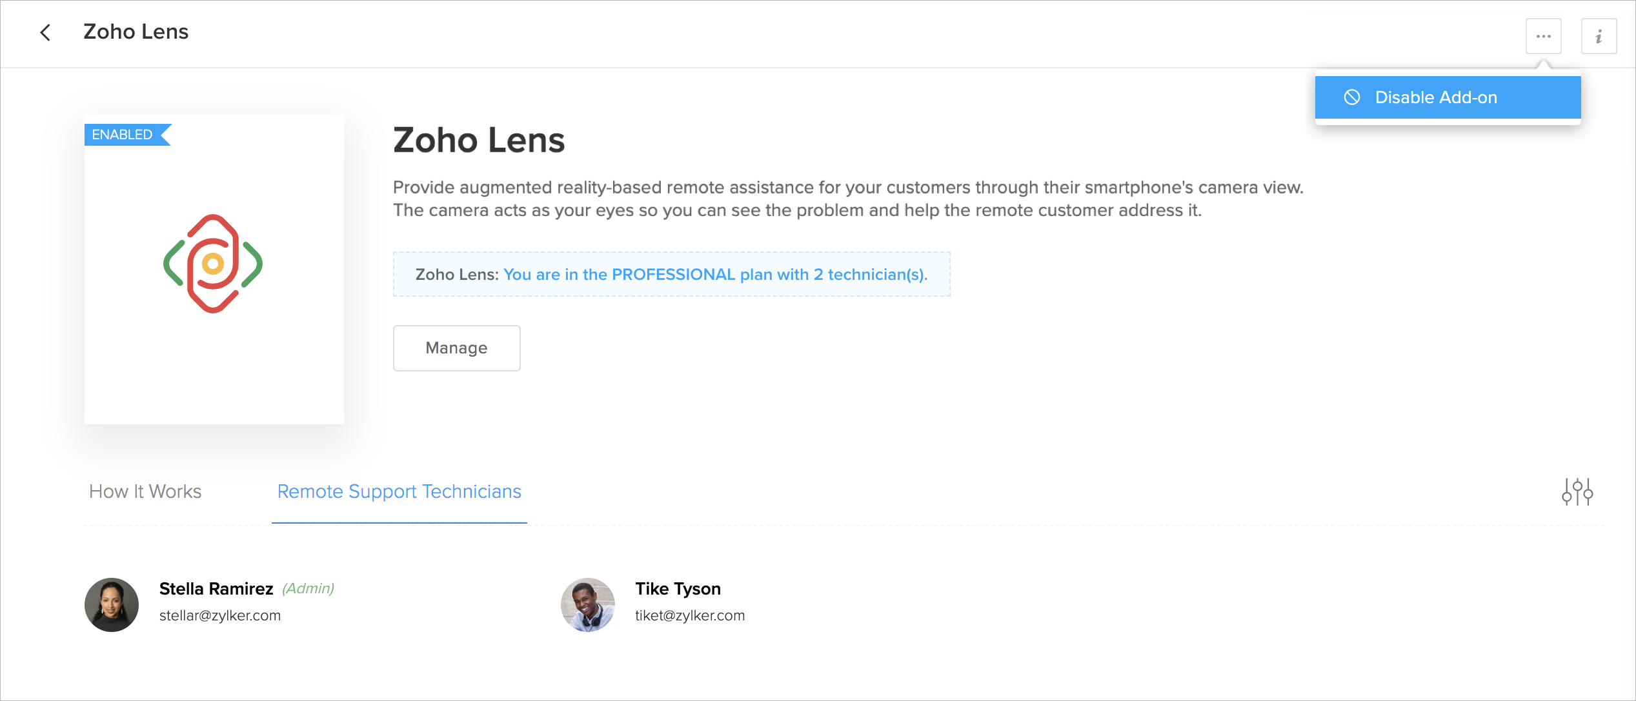Screen dimensions: 1636x701
Task: Open the PROFESSIONAL plan technicians link
Action: click(x=715, y=275)
